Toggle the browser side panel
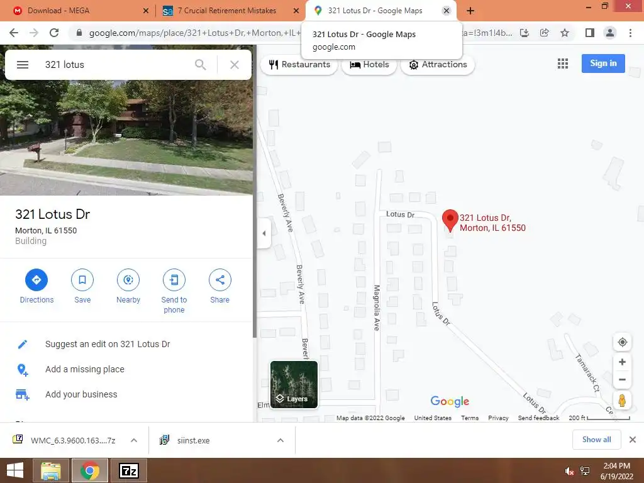 click(590, 33)
